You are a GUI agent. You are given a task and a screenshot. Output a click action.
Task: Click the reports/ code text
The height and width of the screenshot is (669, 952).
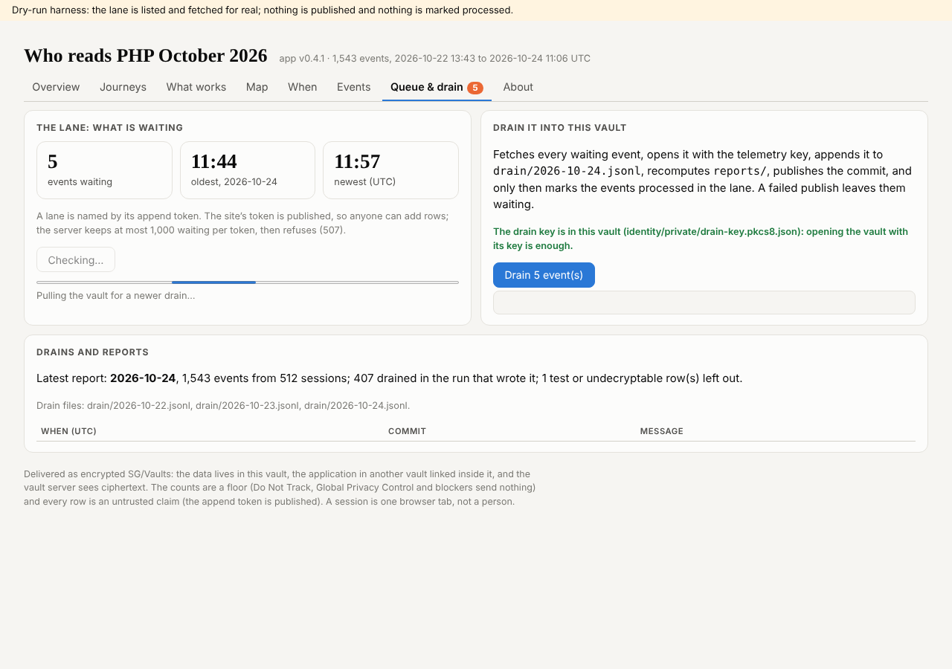740,171
